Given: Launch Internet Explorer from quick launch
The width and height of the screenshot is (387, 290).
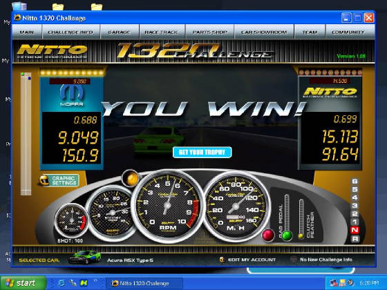Looking at the screenshot, I should point(61,283).
